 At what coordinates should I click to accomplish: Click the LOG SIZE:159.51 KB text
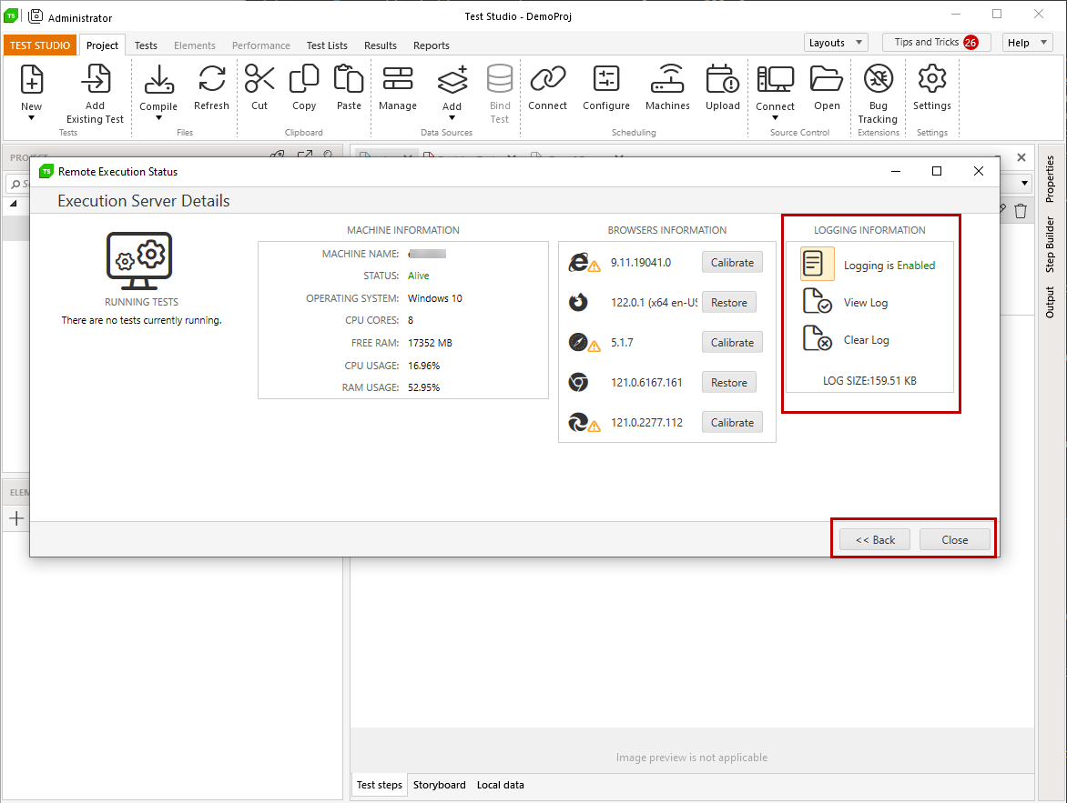[869, 381]
